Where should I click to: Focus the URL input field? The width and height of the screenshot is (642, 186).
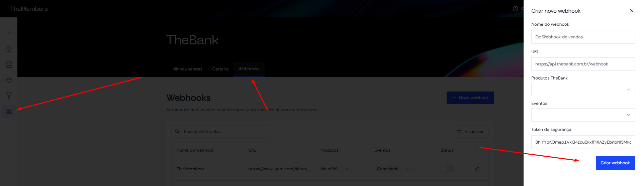pos(583,64)
